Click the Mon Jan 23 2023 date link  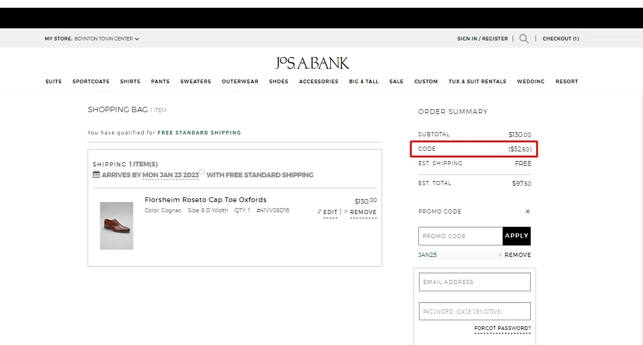pos(170,175)
